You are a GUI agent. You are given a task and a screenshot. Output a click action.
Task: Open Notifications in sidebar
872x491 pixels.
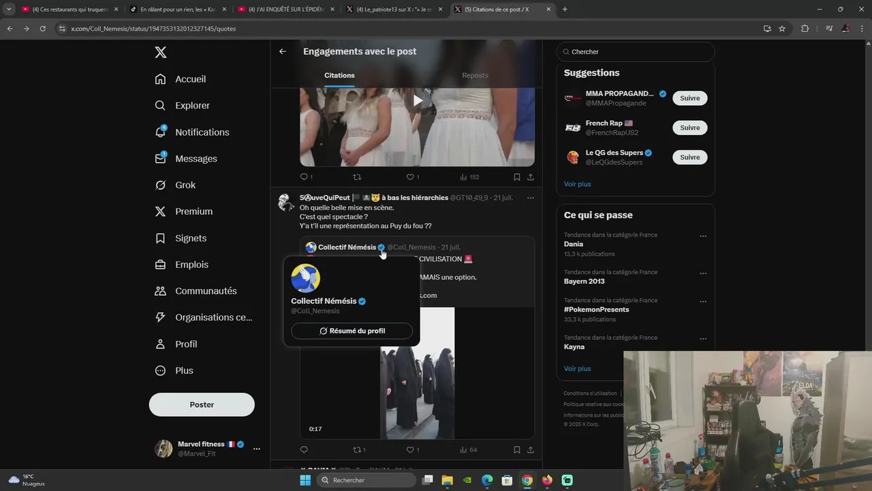point(192,132)
